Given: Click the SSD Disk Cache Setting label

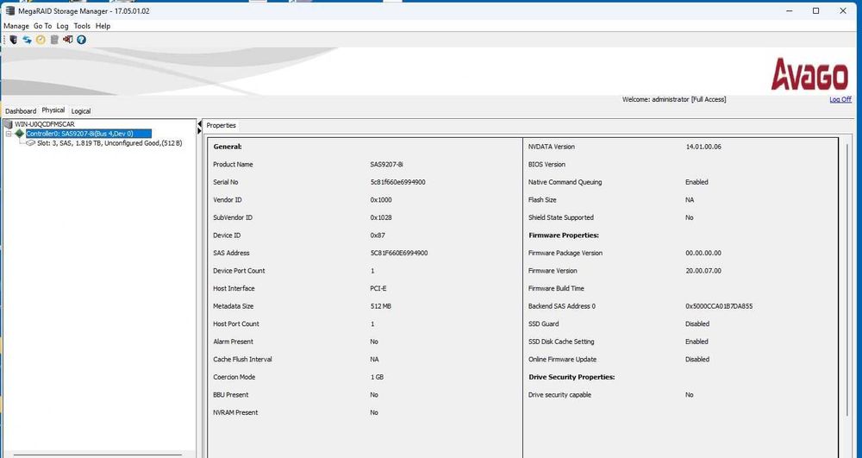Looking at the screenshot, I should (561, 342).
